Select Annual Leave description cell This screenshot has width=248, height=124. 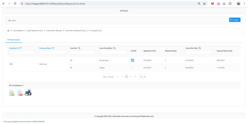point(104,60)
